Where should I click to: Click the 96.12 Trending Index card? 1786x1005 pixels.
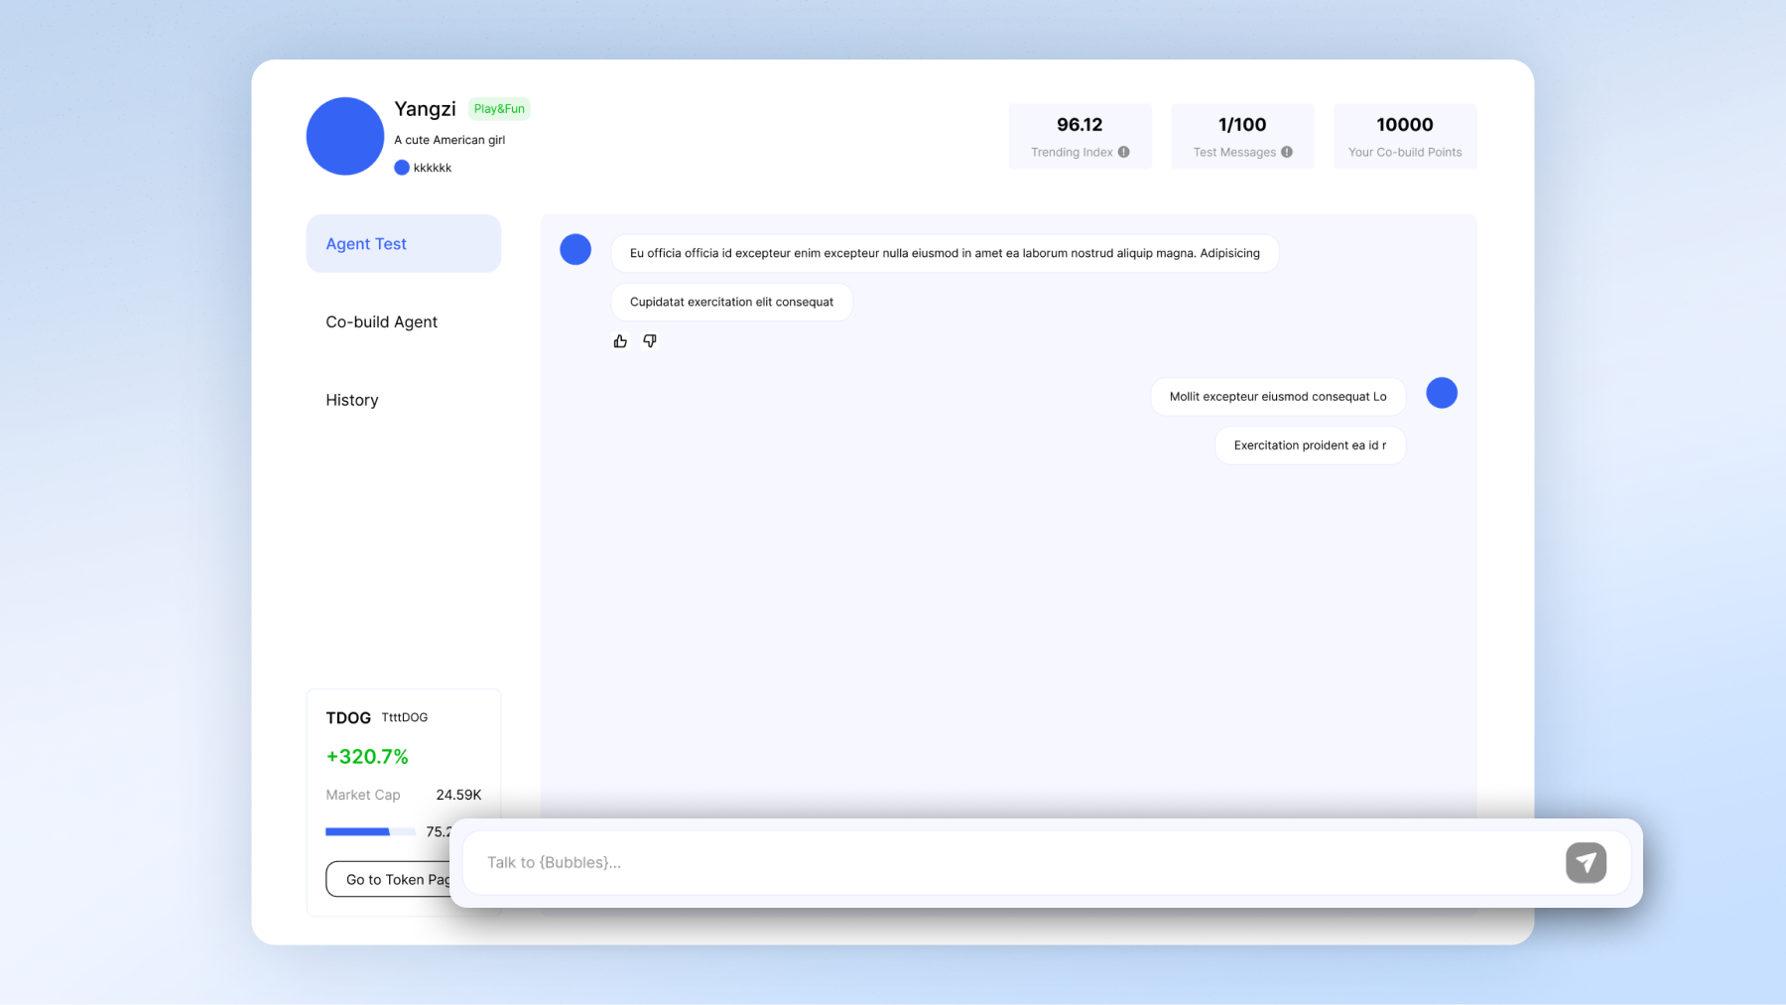coord(1080,136)
